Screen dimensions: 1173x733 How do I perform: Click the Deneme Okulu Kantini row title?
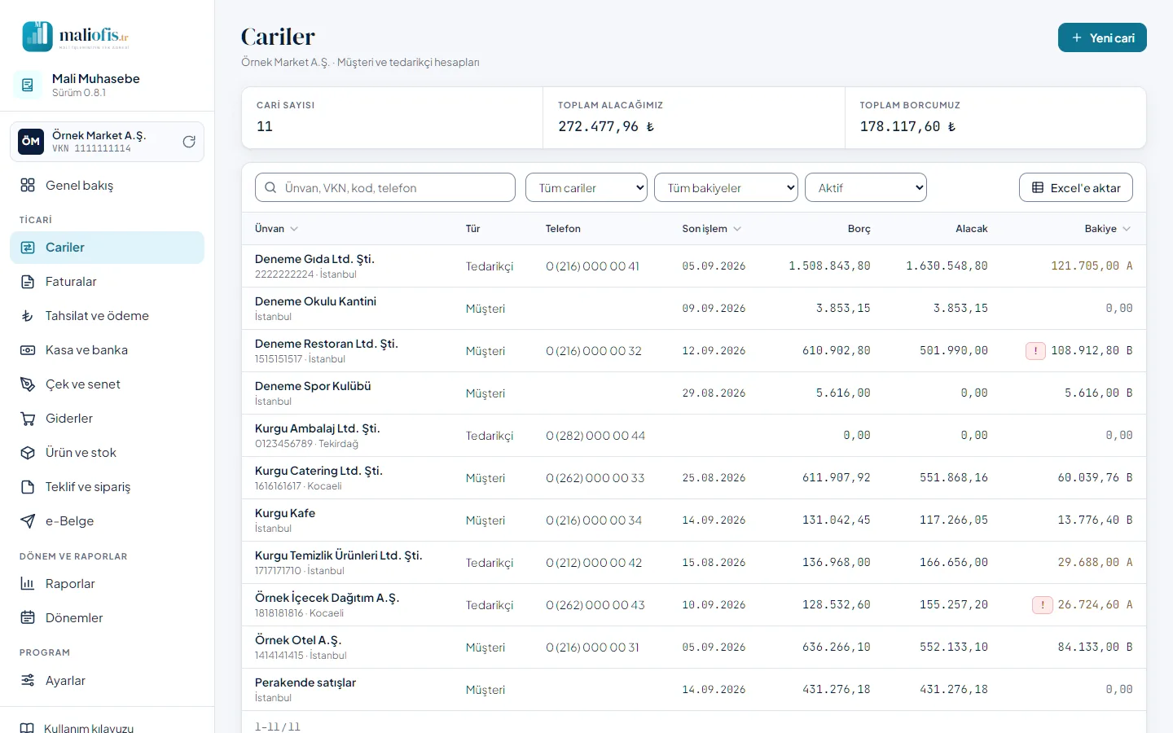click(x=315, y=301)
